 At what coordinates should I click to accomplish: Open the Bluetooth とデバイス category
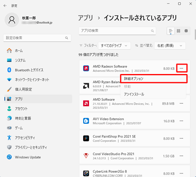[x=38, y=70]
